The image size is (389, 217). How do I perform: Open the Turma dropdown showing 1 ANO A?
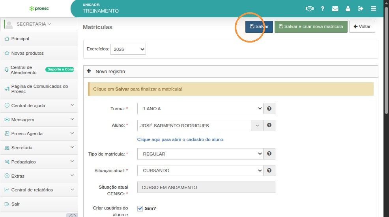[x=200, y=109]
